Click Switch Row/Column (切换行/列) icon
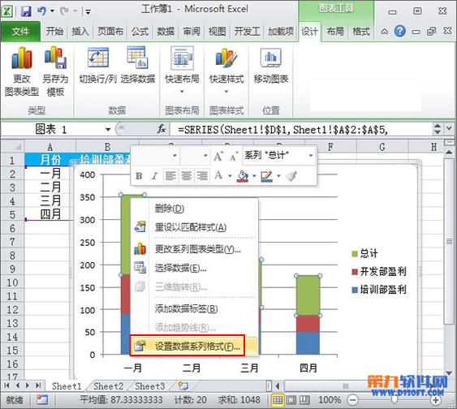 coord(98,58)
